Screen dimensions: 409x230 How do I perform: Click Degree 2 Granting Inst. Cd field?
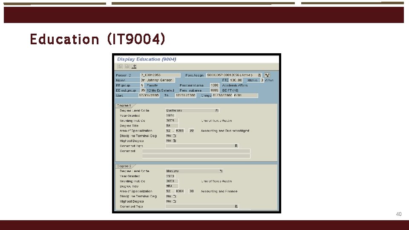[x=172, y=181]
